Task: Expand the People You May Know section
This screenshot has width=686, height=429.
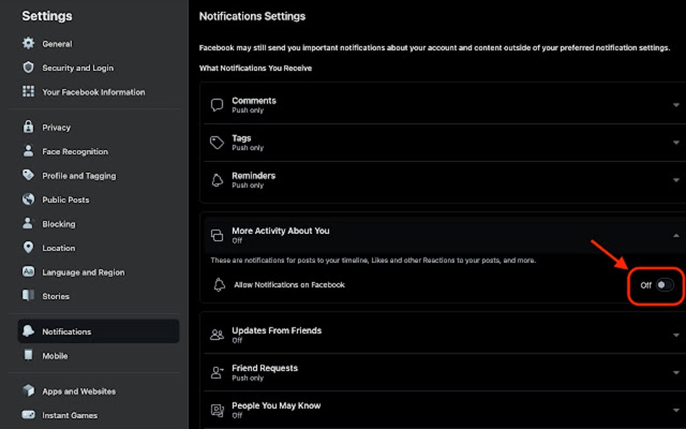Action: point(677,409)
